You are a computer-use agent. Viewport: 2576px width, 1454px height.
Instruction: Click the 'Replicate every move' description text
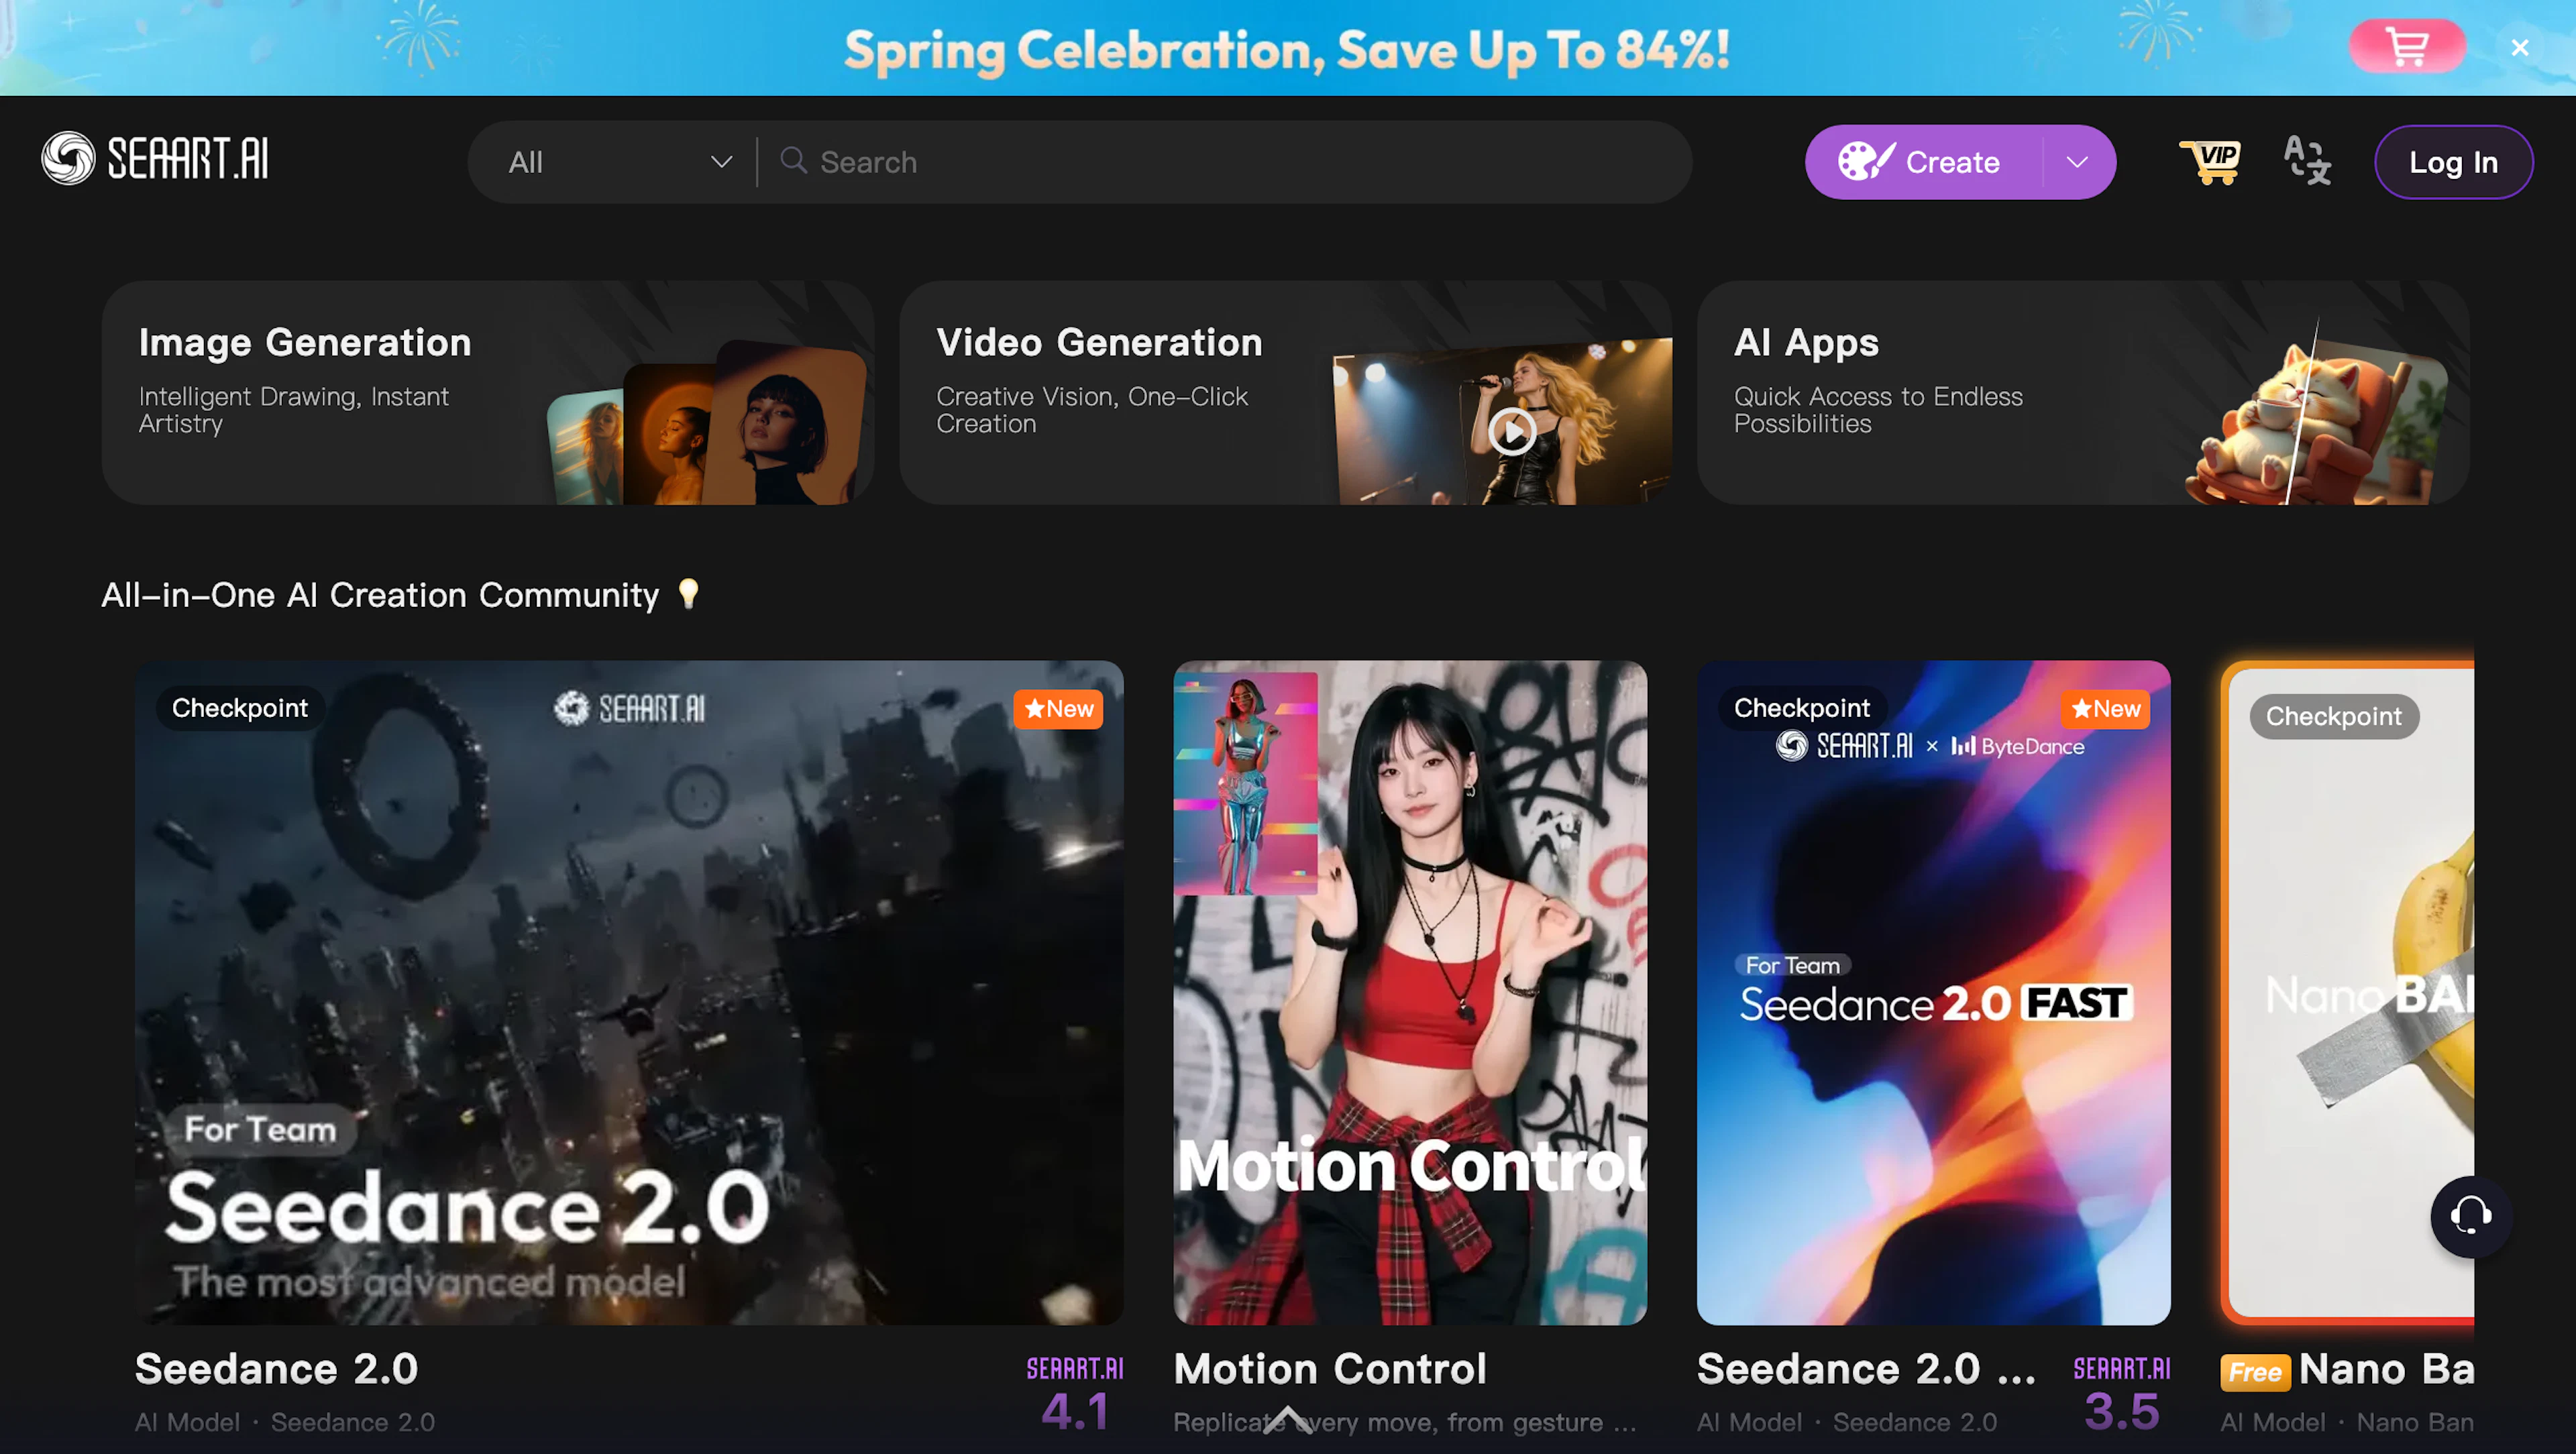pos(1405,1422)
